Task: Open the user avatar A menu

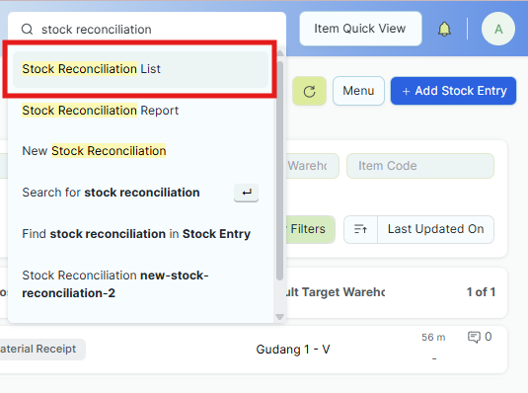Action: 498,29
